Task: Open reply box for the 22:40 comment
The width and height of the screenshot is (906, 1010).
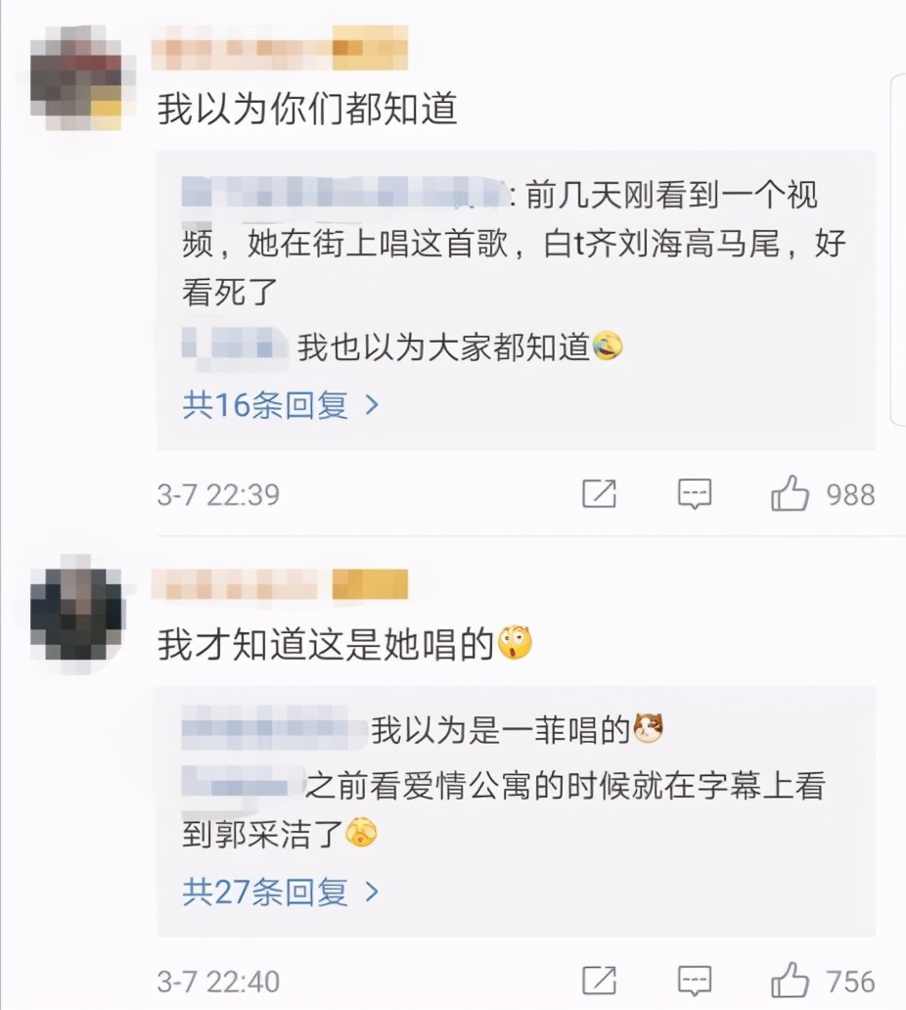Action: pos(695,981)
